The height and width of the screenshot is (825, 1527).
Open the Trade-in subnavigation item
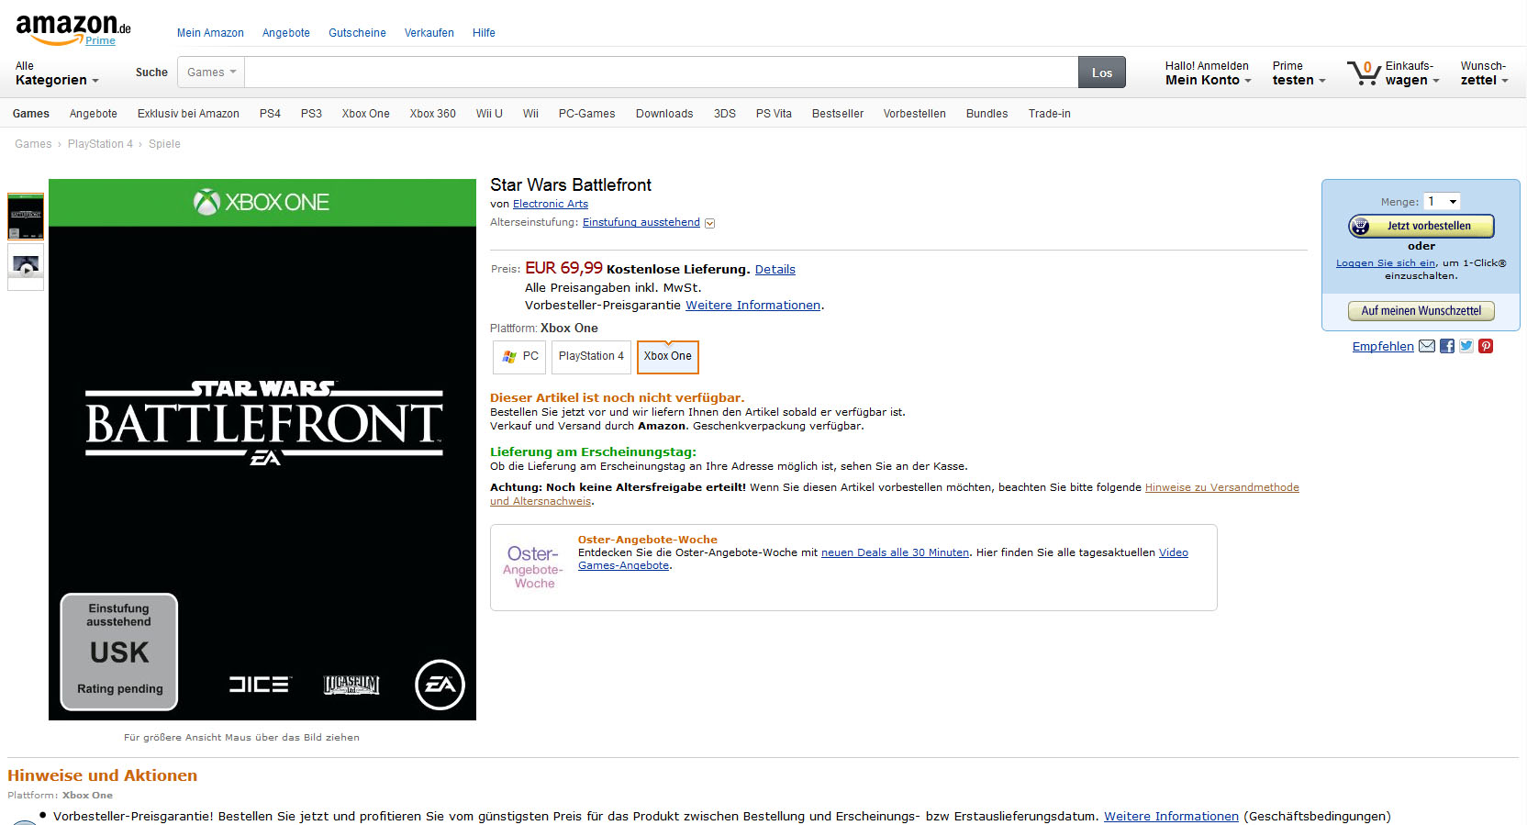(1050, 114)
